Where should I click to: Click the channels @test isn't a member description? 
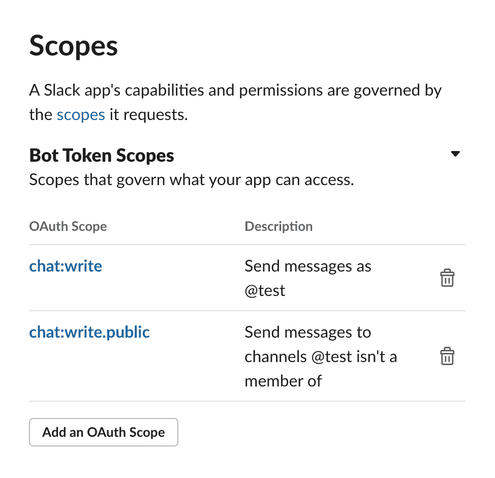pyautogui.click(x=321, y=356)
